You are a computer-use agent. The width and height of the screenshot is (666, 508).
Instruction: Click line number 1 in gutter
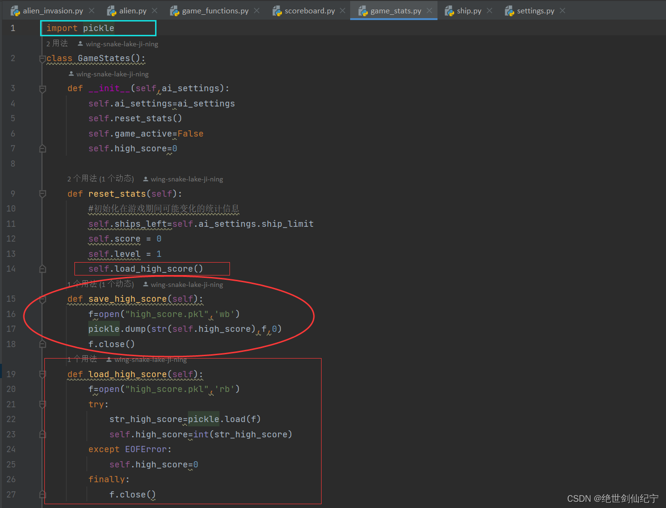(x=13, y=28)
